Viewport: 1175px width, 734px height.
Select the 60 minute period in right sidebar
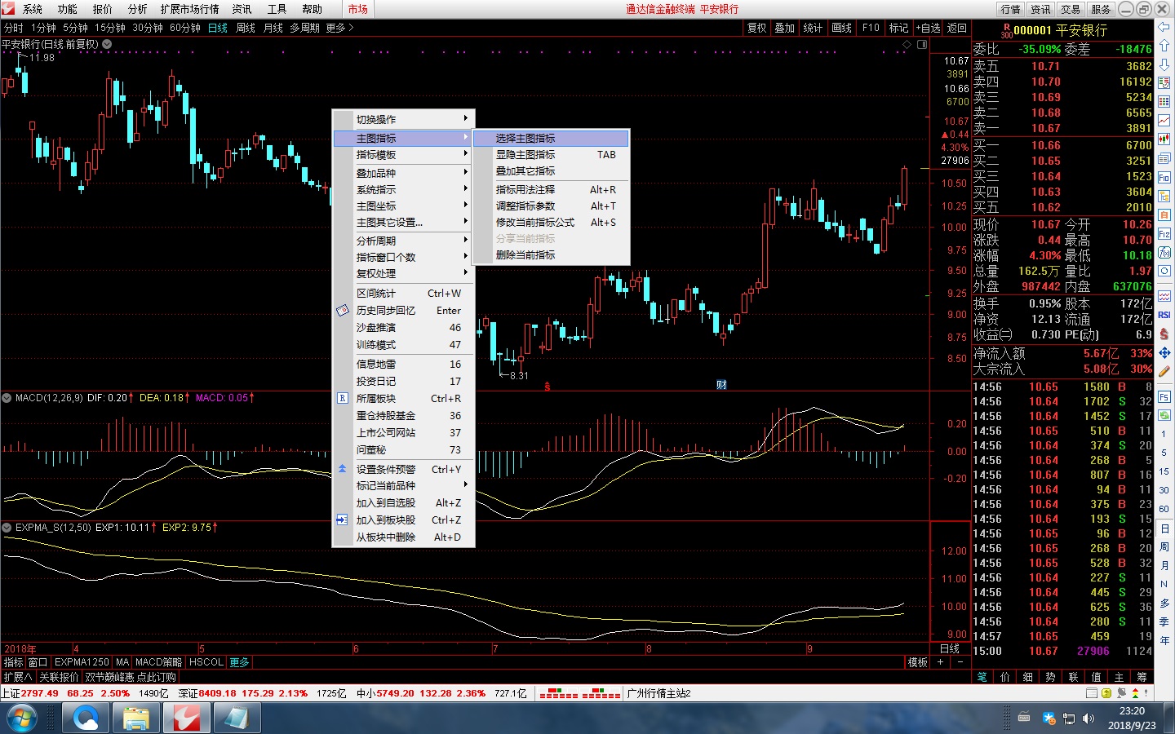click(x=1164, y=509)
